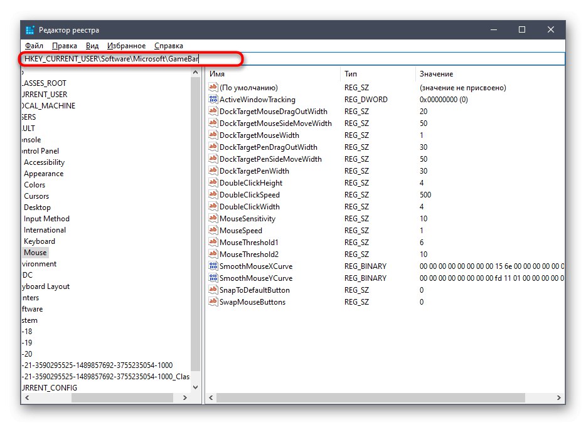Click the DockTargetPenWidth string icon
The height and width of the screenshot is (425, 586).
[213, 171]
